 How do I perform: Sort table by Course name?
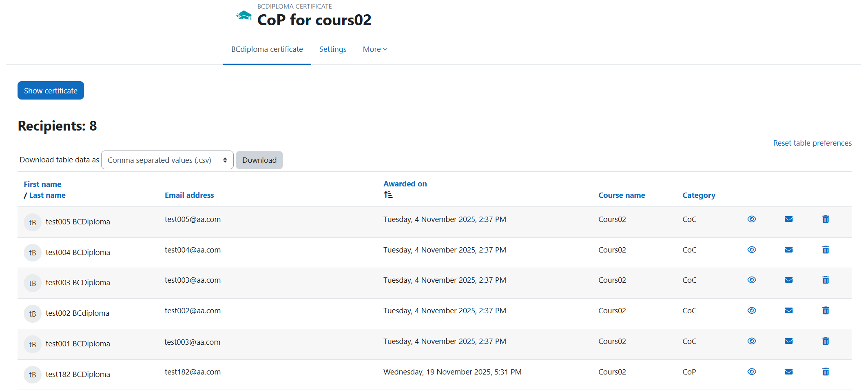click(x=622, y=195)
